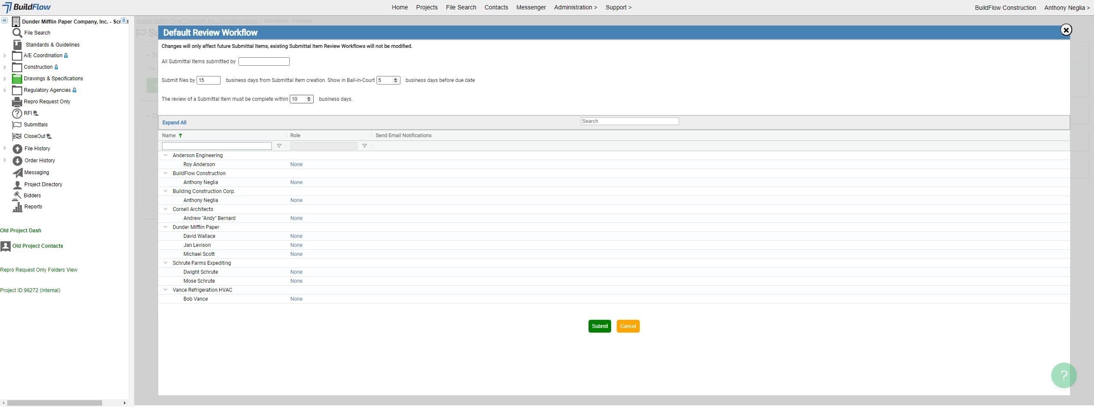Open the Messaging paper plane icon
The height and width of the screenshot is (407, 1094).
pyautogui.click(x=17, y=173)
